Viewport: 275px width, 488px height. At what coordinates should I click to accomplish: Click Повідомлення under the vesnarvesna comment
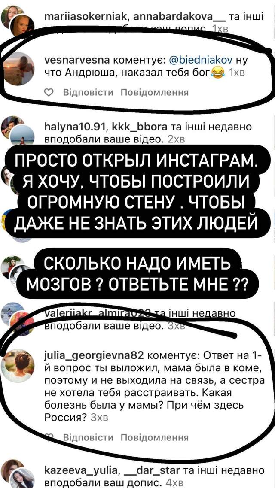155,92
